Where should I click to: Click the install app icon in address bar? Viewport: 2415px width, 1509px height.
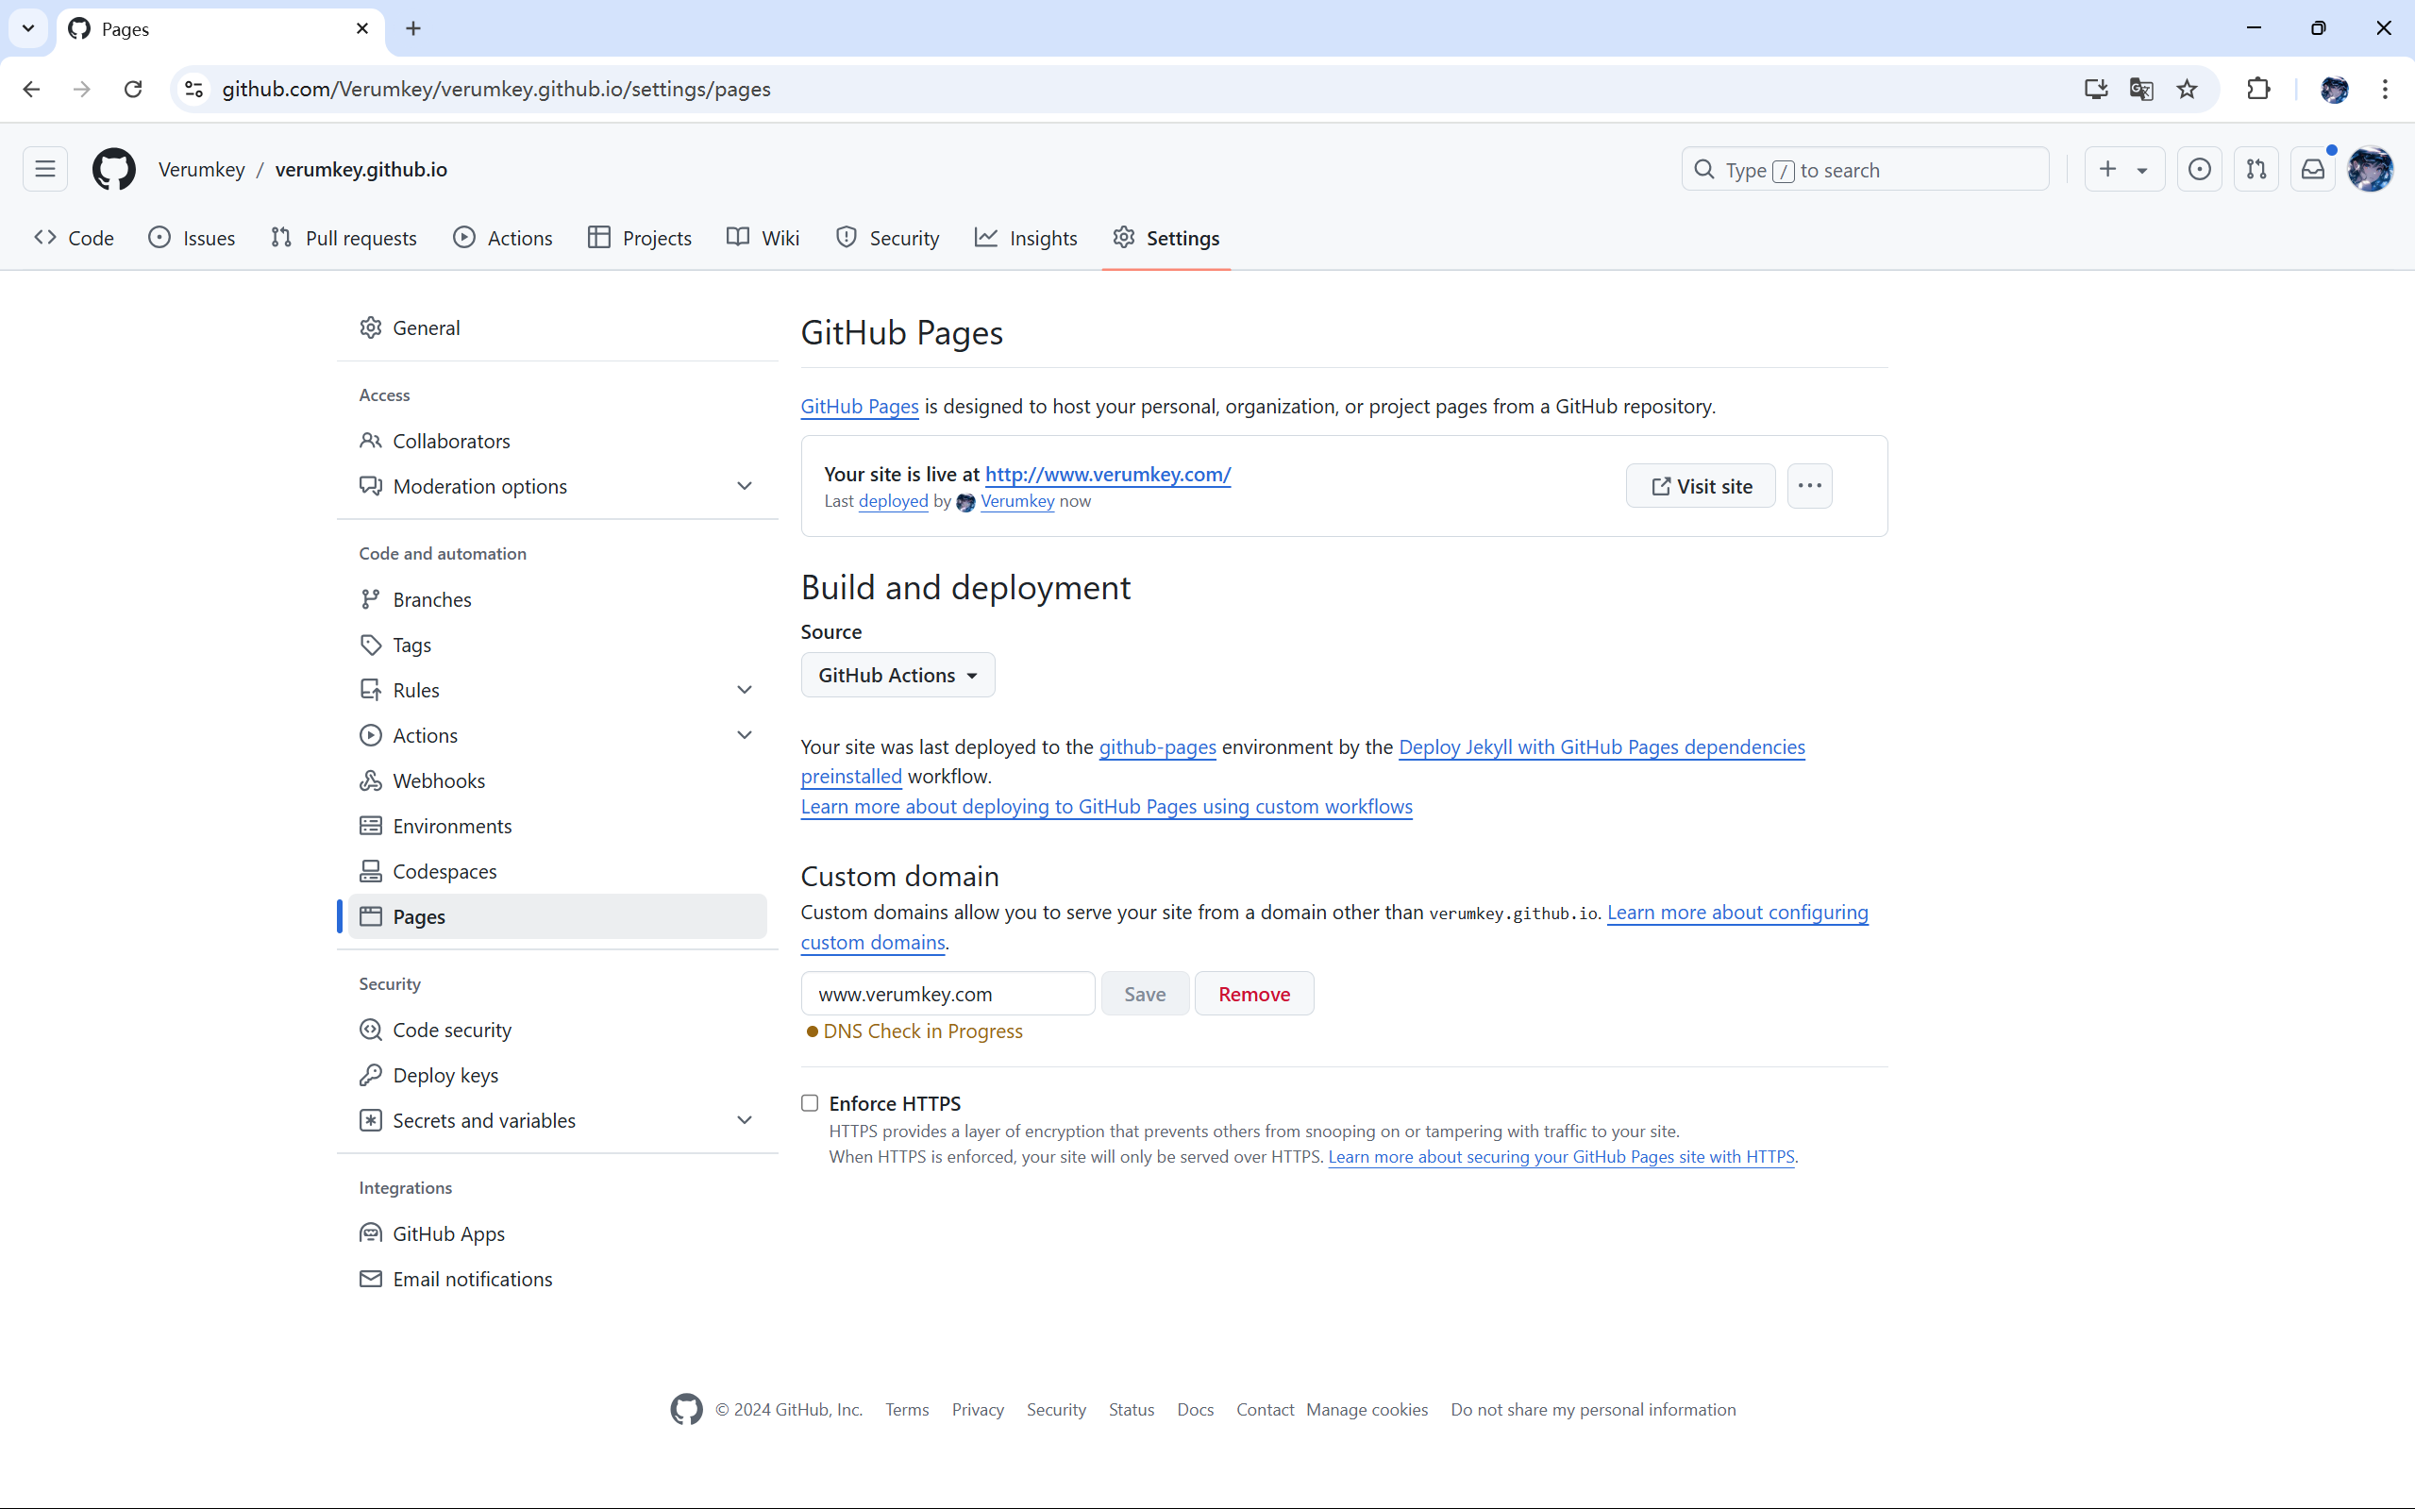2096,89
